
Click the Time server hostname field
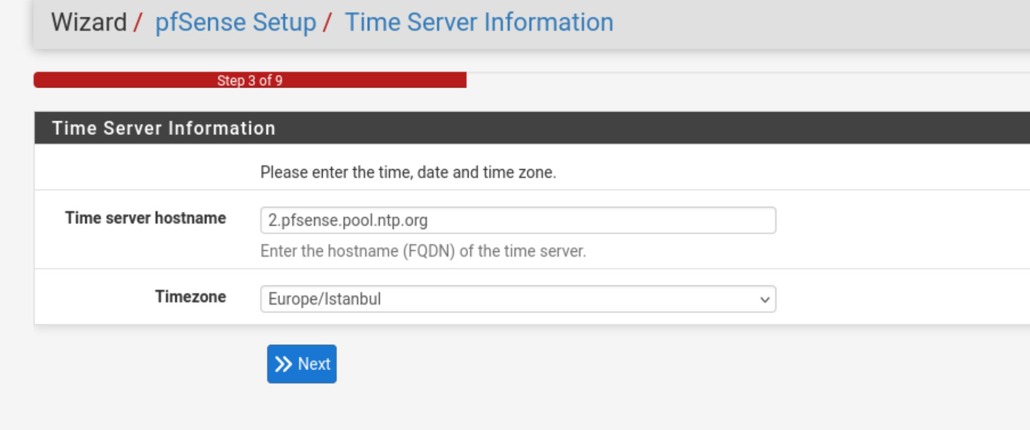518,220
